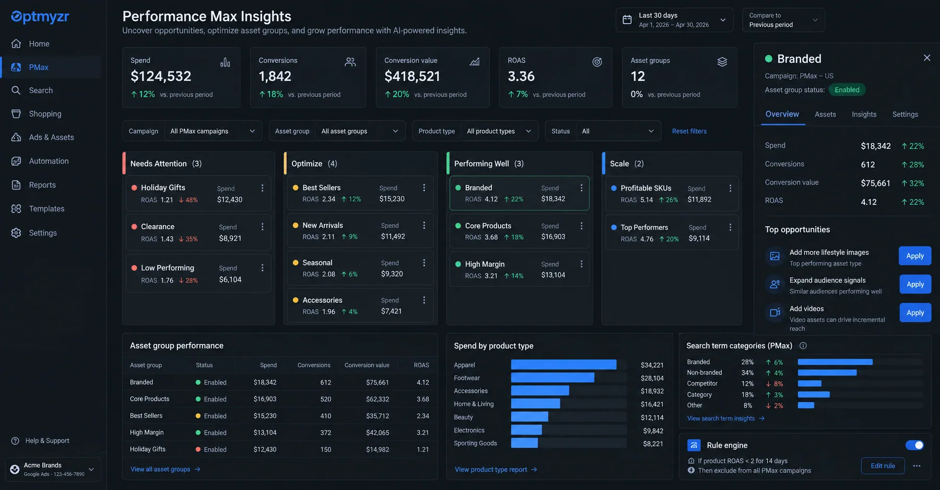
Task: Toggle the Rule engine switch
Action: click(914, 445)
